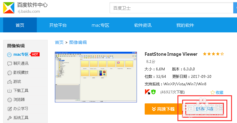237x123 pixels.
Task: Go to the 我的软件 tab
Action: click(185, 25)
